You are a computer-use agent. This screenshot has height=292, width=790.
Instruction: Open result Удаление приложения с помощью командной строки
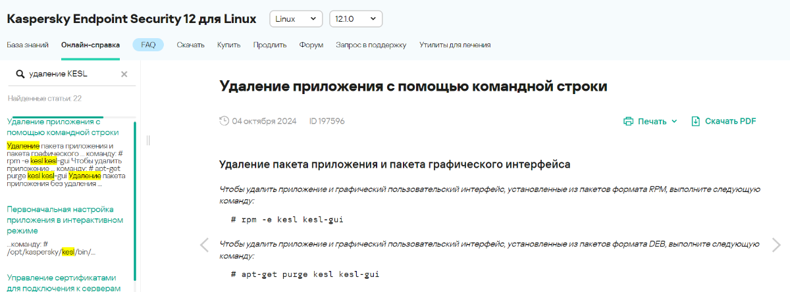tap(63, 127)
